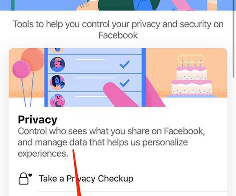Toggle checkmark beside dark-haired woman avatar
Image resolution: width=236 pixels, height=196 pixels.
[x=124, y=83]
